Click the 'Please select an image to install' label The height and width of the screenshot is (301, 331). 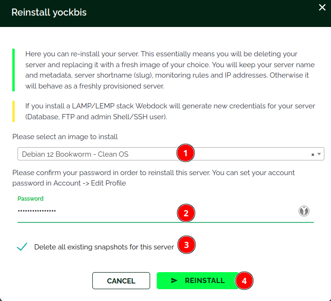[65, 137]
